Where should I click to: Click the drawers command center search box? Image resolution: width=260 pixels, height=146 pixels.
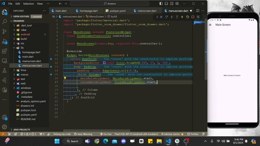click(109, 4)
